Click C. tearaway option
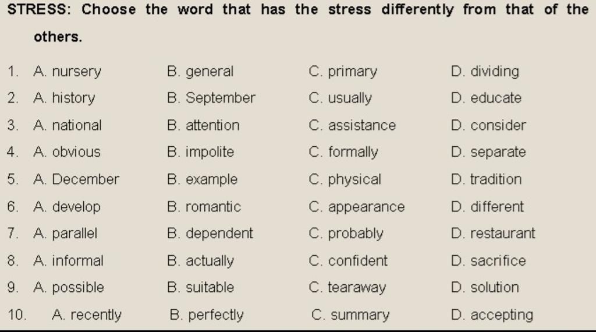The width and height of the screenshot is (596, 332). click(347, 288)
